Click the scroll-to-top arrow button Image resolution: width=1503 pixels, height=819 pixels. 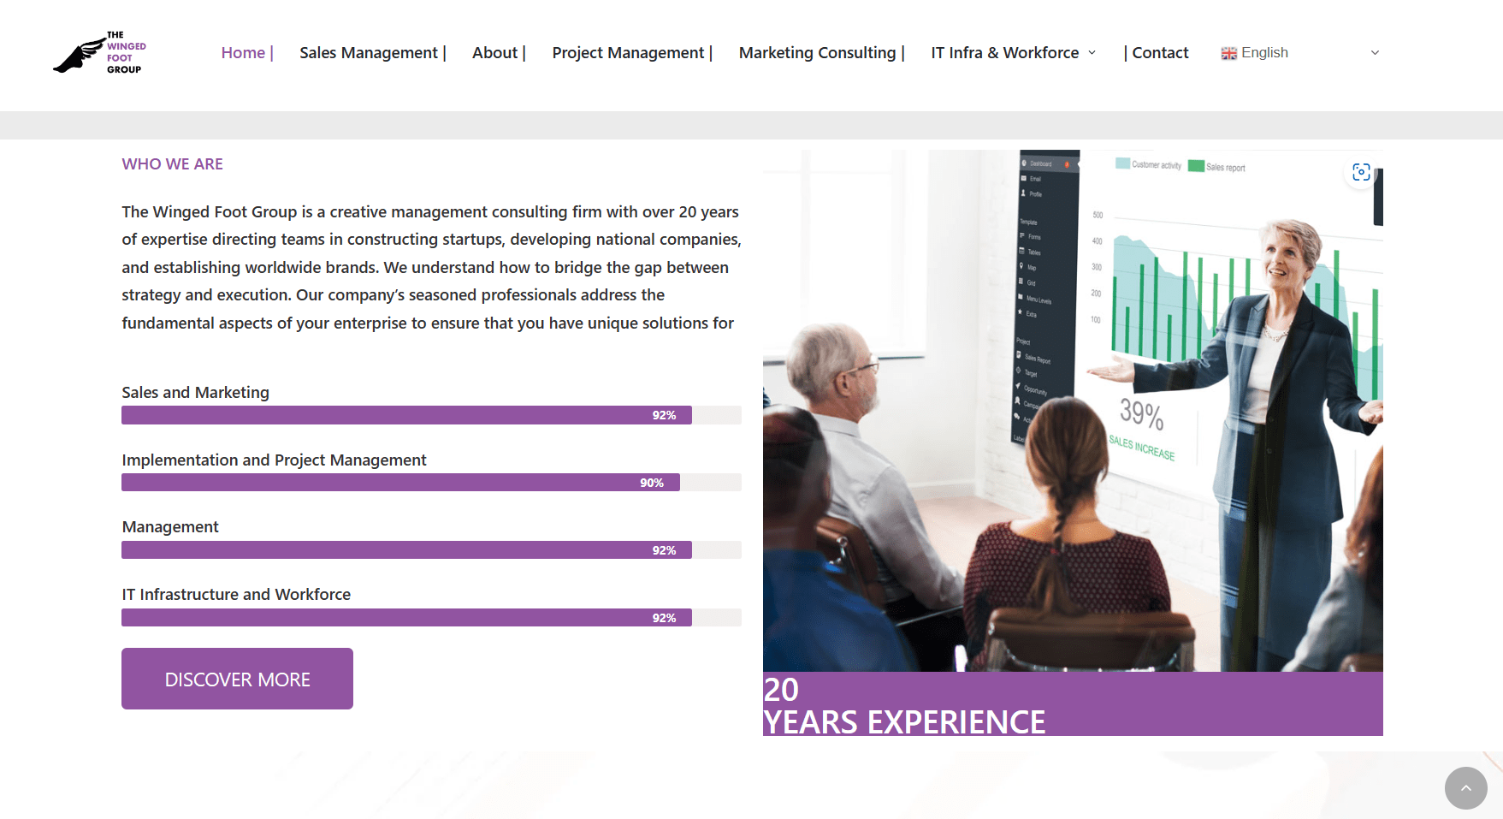[1465, 788]
